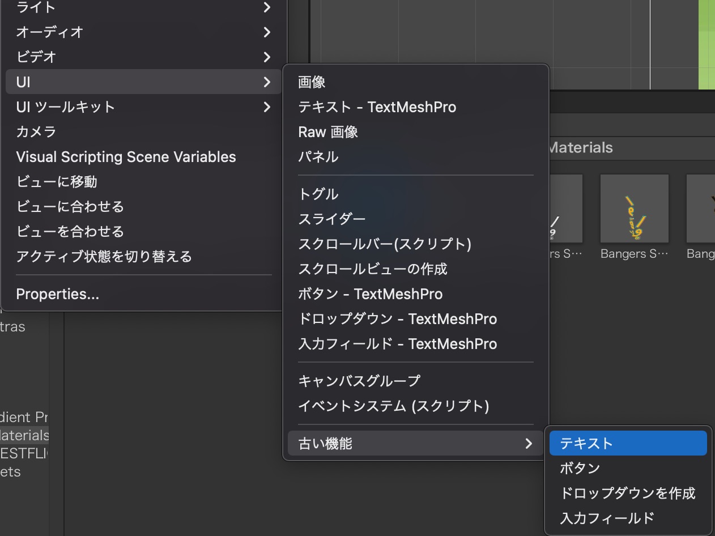Expand the 古い機能 submenu arrow
Screen dimensions: 715x536
[528, 444]
